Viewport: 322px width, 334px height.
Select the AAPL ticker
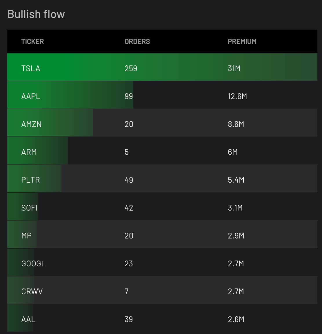click(x=31, y=96)
